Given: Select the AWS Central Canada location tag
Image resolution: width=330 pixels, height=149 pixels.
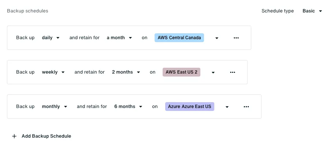Looking at the screenshot, I should click(179, 38).
